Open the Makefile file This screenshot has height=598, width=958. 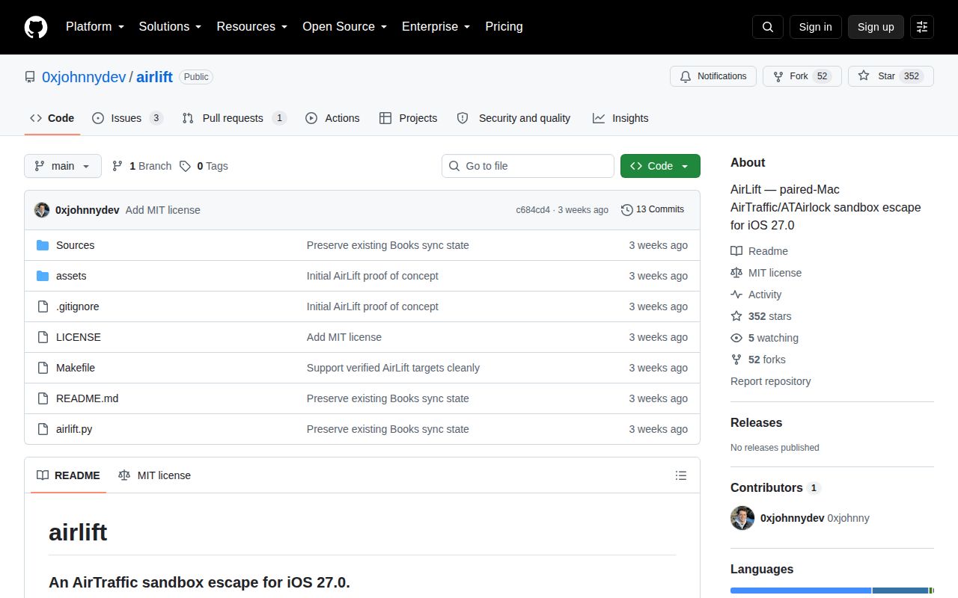coord(76,368)
